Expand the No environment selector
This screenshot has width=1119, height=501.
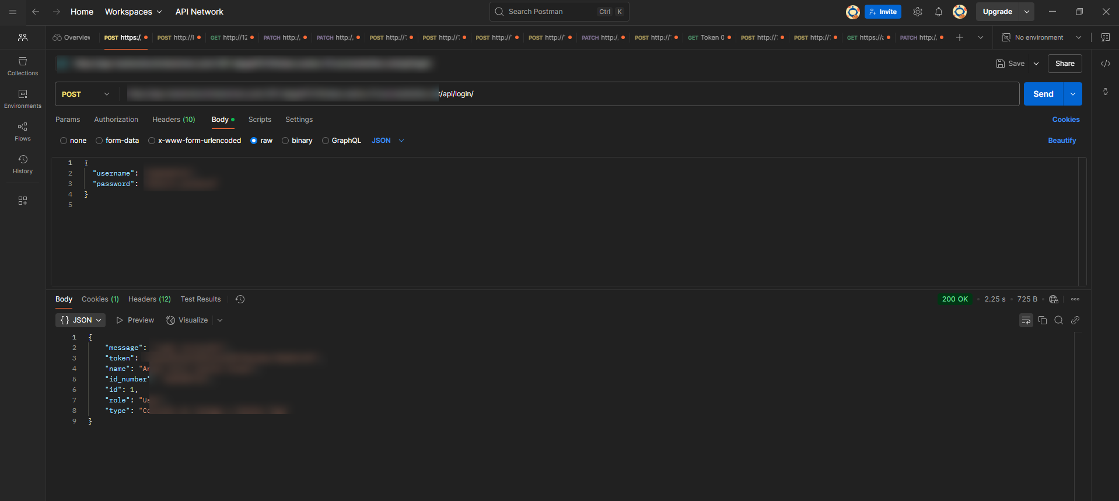click(1041, 37)
